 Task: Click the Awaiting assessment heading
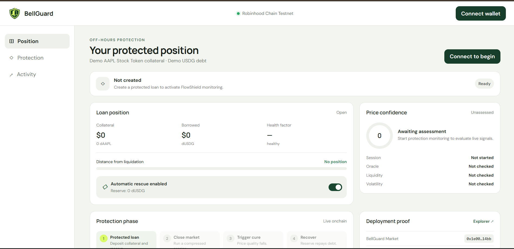tap(422, 131)
